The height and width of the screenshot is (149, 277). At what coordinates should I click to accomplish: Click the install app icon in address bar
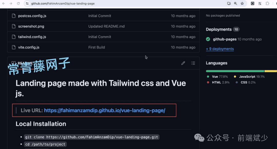click(x=229, y=3)
